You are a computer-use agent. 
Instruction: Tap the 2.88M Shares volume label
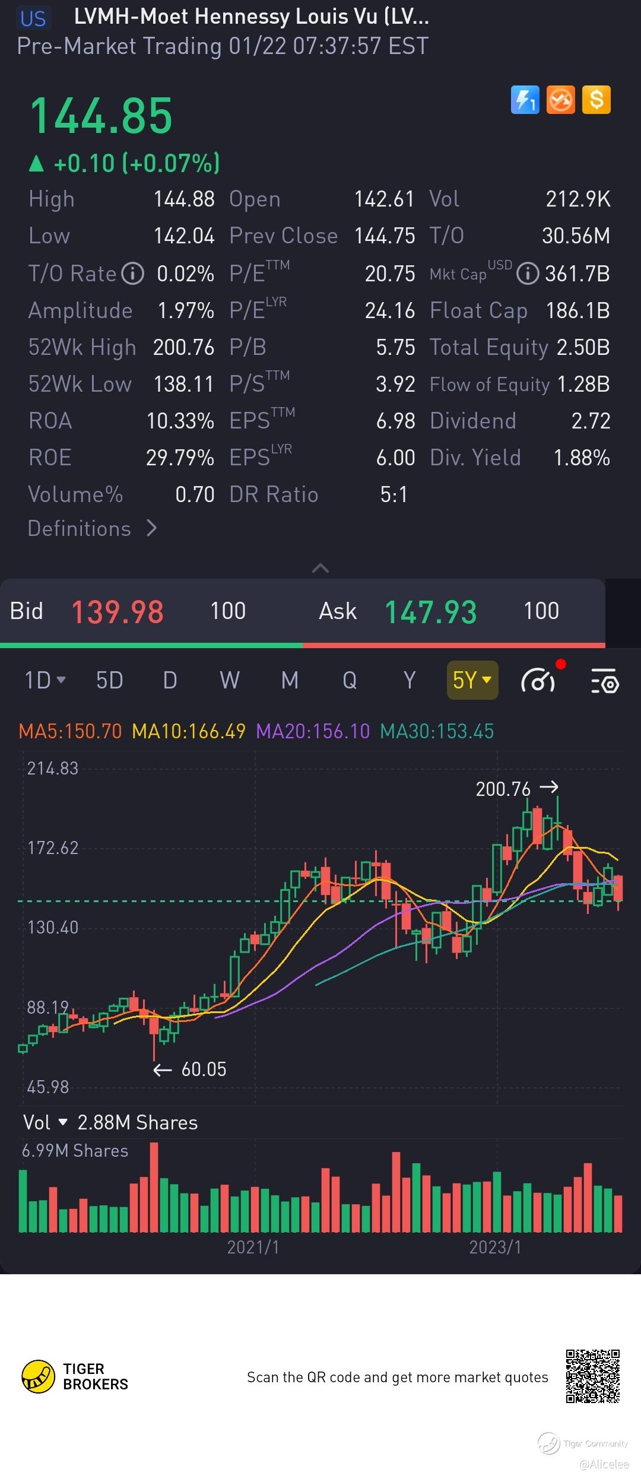[138, 1122]
